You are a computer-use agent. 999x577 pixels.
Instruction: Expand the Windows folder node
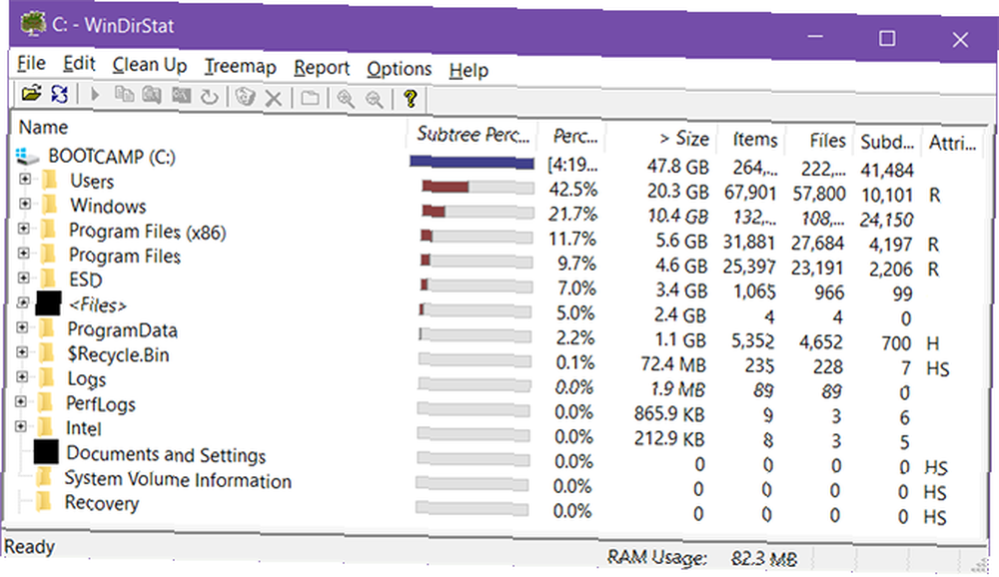pos(25,204)
